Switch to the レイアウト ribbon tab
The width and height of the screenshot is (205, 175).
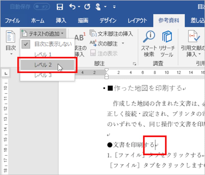[137, 20]
